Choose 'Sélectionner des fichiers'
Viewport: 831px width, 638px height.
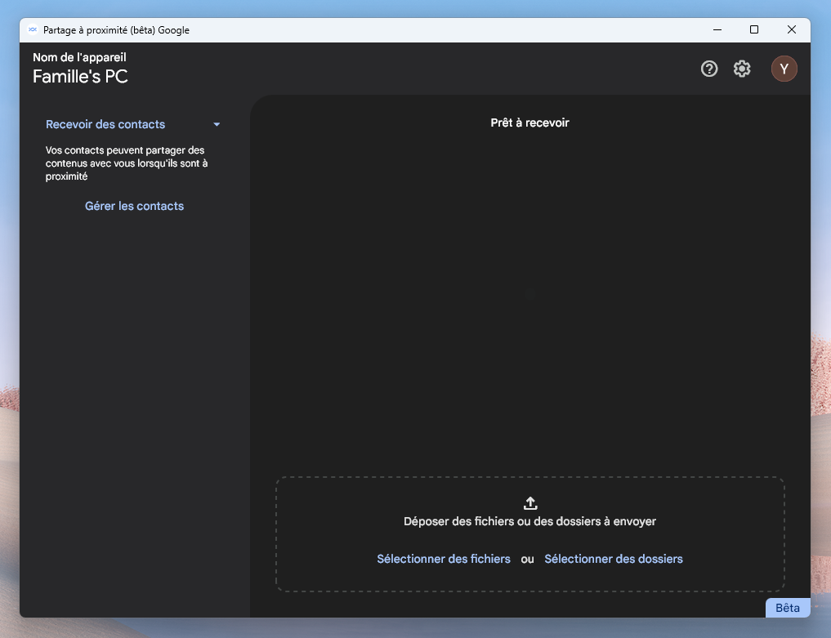(443, 559)
